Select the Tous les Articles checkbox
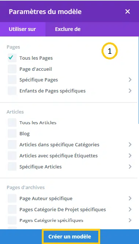 tap(12, 122)
